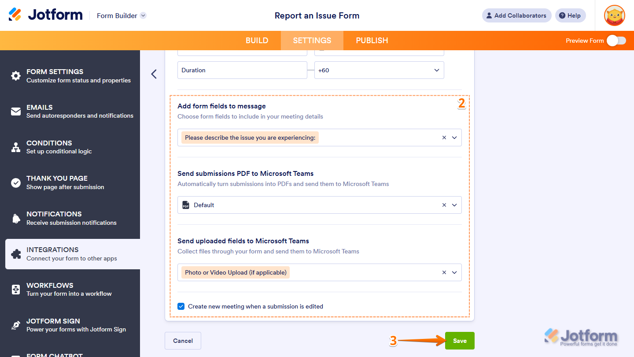Select the Thank You Page checkmark icon

(15, 182)
